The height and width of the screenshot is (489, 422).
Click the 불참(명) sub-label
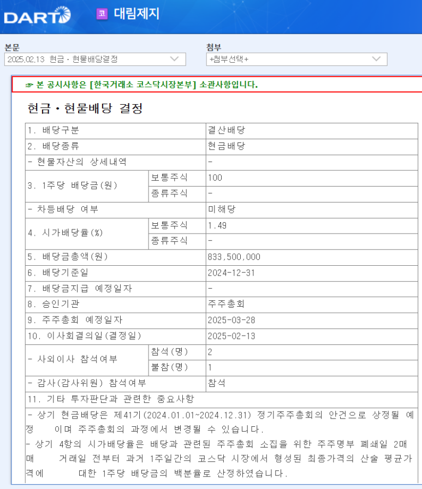click(x=169, y=367)
